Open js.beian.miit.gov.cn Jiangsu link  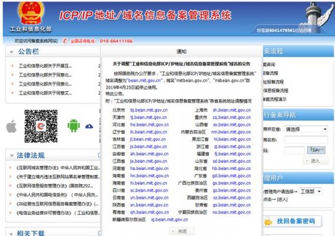click(148, 146)
